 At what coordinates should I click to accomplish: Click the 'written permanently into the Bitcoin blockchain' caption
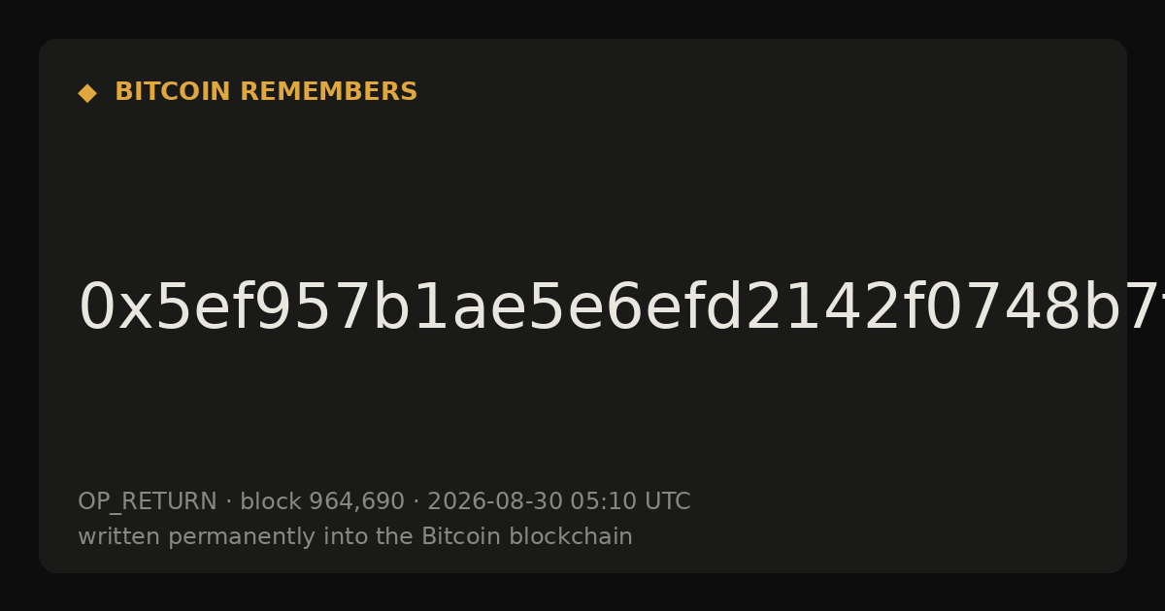355,537
